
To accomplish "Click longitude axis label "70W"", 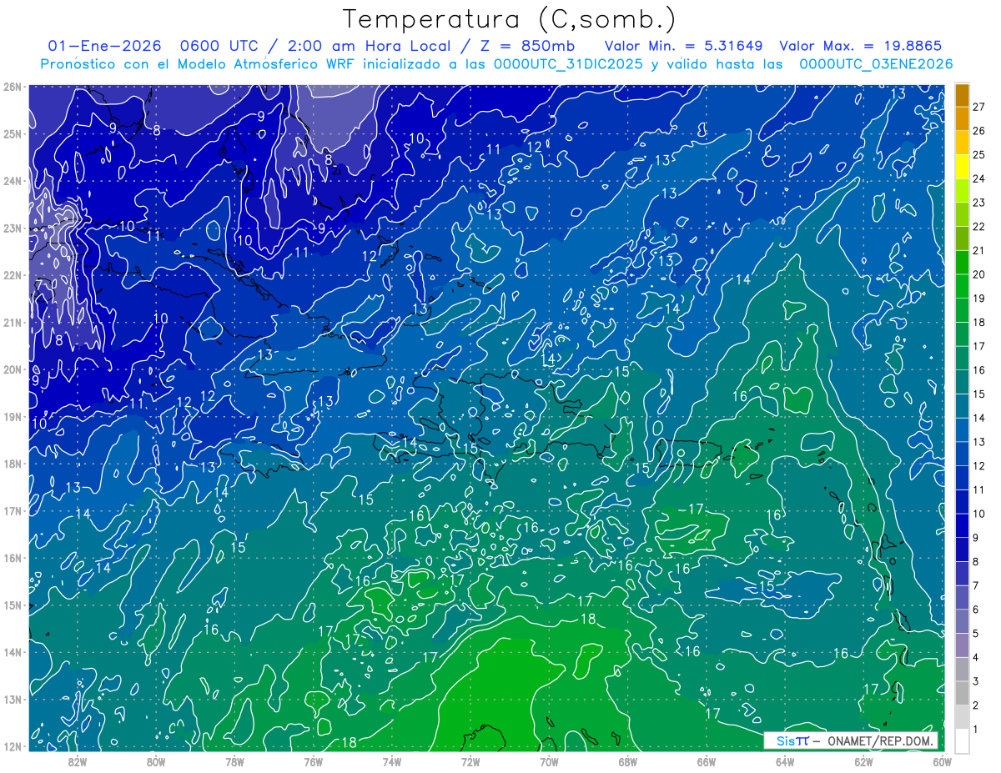I will point(549,761).
